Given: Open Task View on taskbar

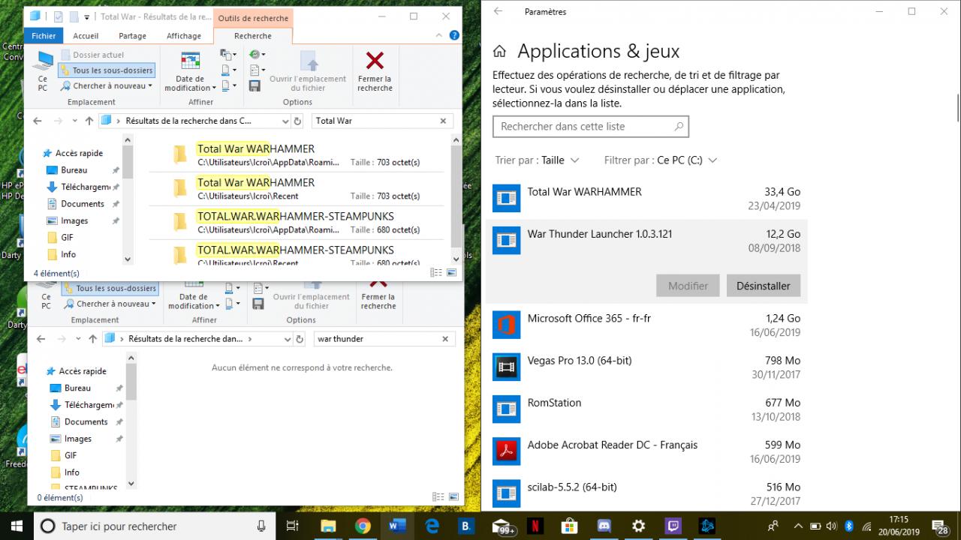Looking at the screenshot, I should click(x=293, y=526).
